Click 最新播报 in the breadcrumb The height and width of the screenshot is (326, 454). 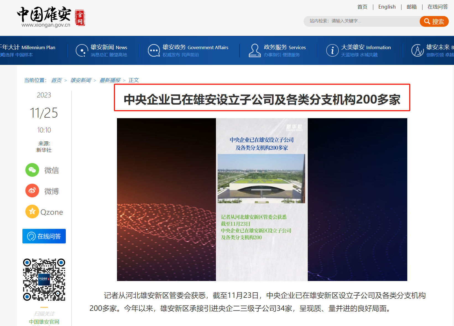click(110, 80)
